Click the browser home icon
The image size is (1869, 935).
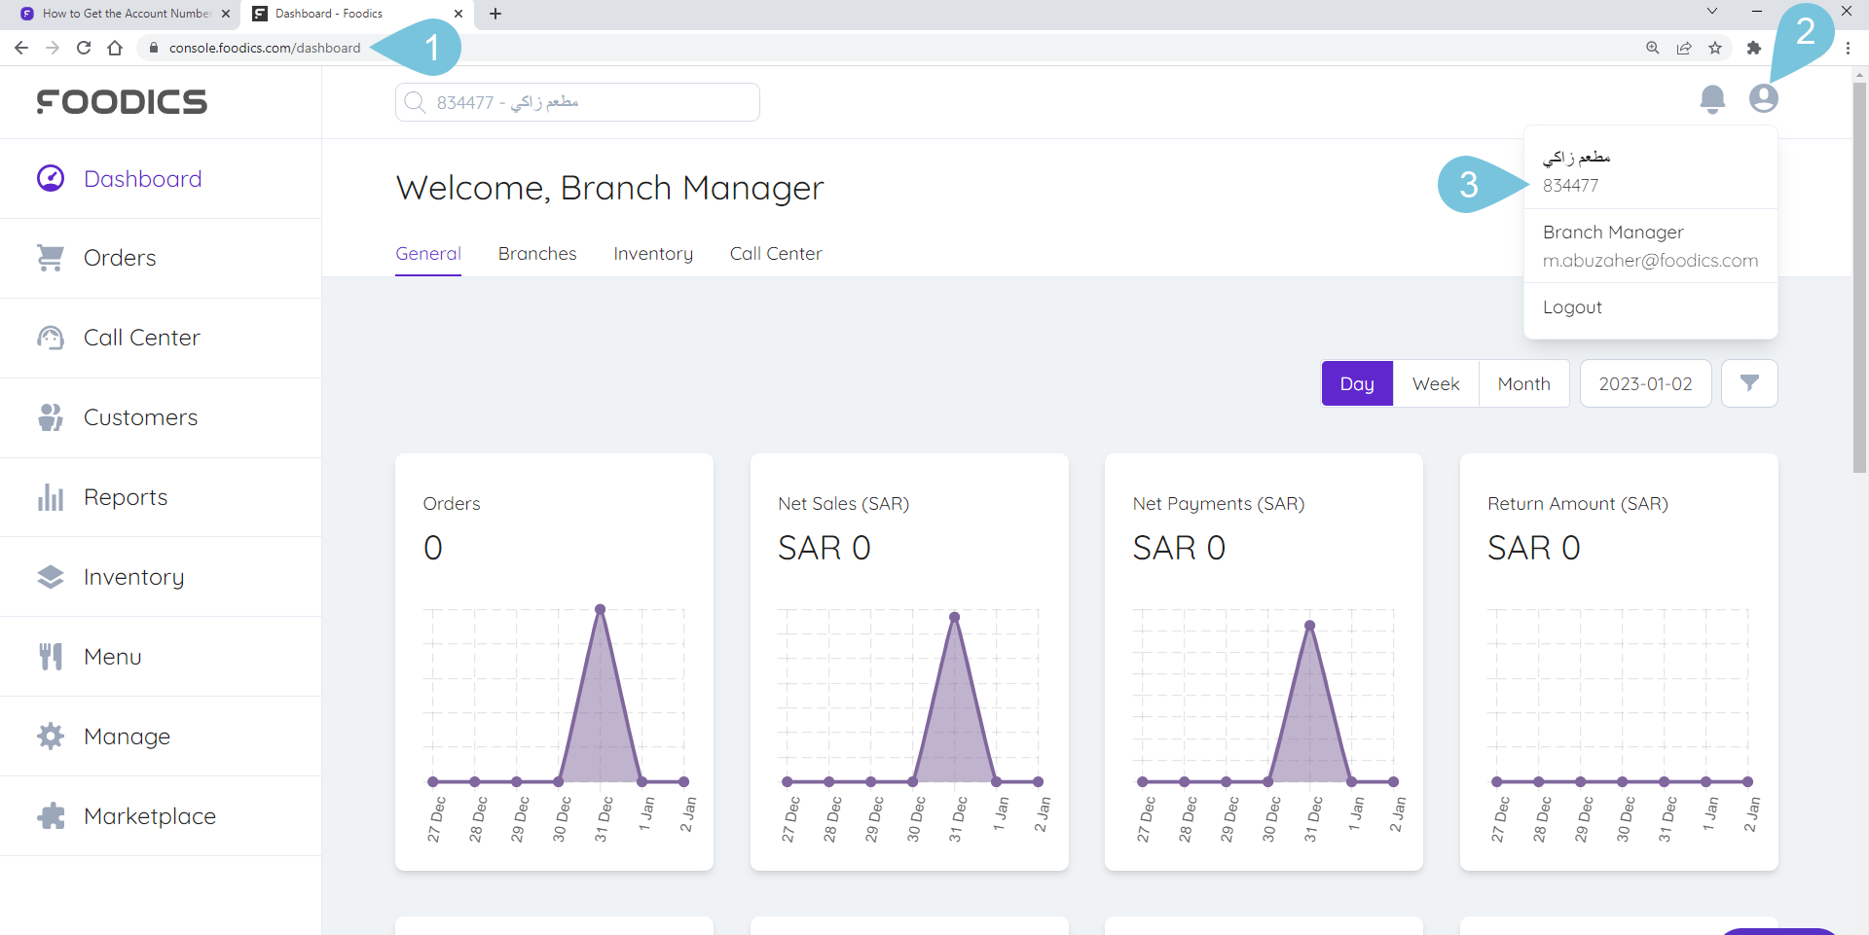coord(115,48)
